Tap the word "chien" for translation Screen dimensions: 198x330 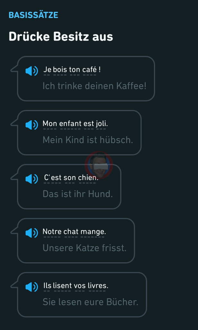(x=88, y=178)
